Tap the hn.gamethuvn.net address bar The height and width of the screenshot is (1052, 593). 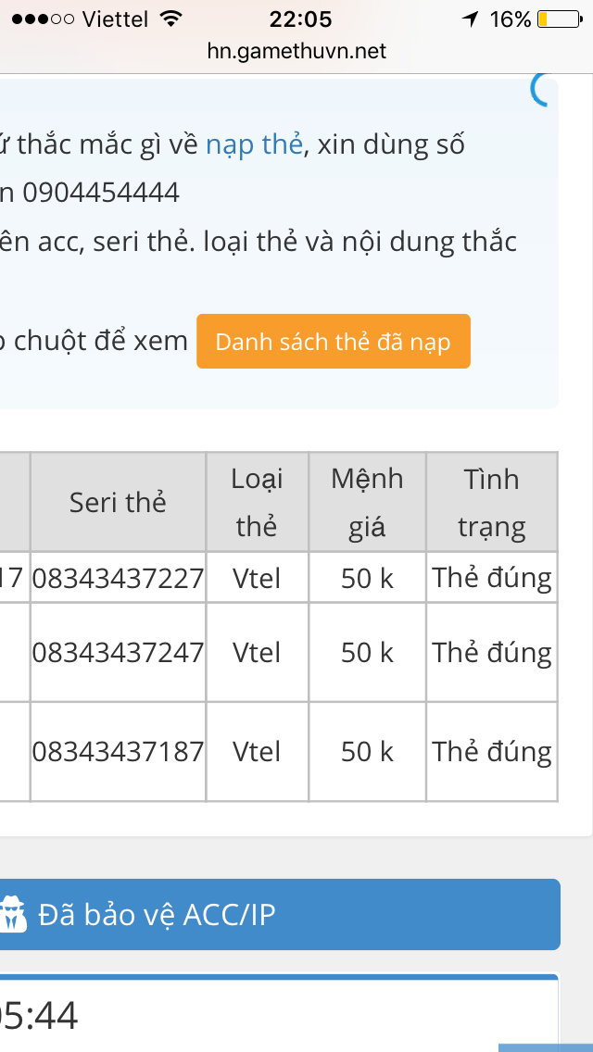[x=296, y=51]
